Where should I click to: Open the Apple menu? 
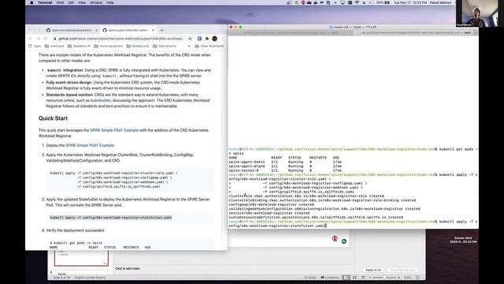click(31, 2)
